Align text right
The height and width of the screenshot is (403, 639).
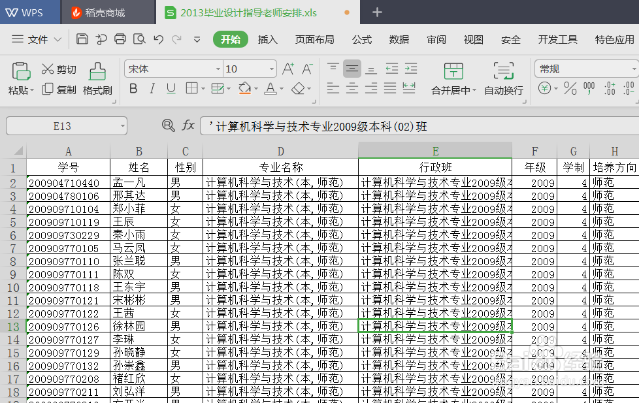pos(371,88)
